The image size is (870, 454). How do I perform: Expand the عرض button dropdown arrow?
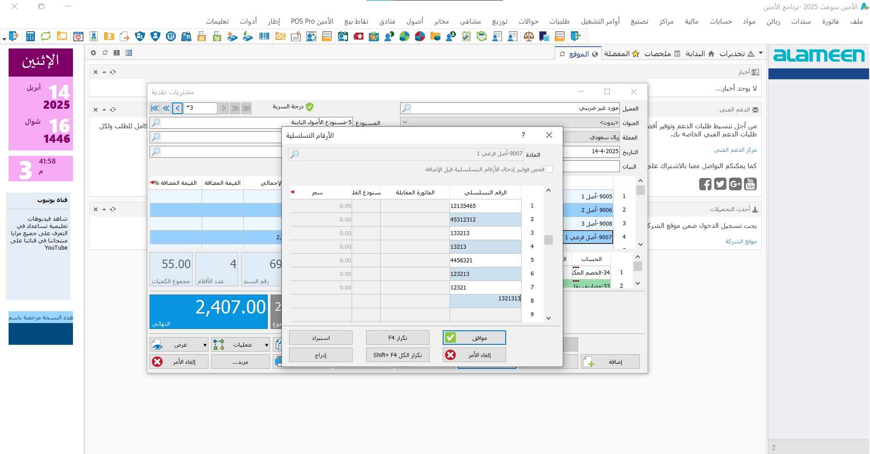(205, 345)
